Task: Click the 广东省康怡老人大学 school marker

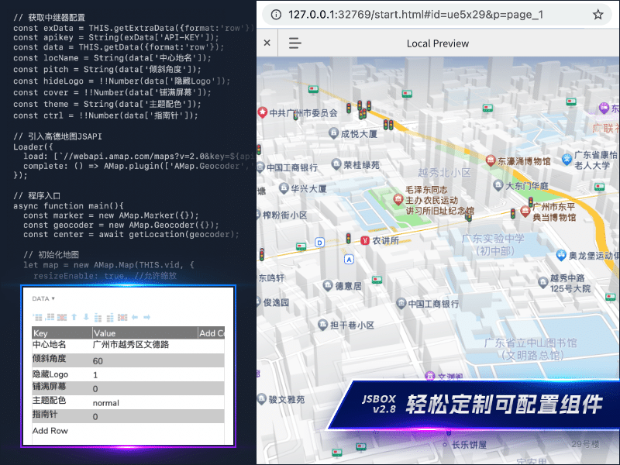Action: point(567,159)
